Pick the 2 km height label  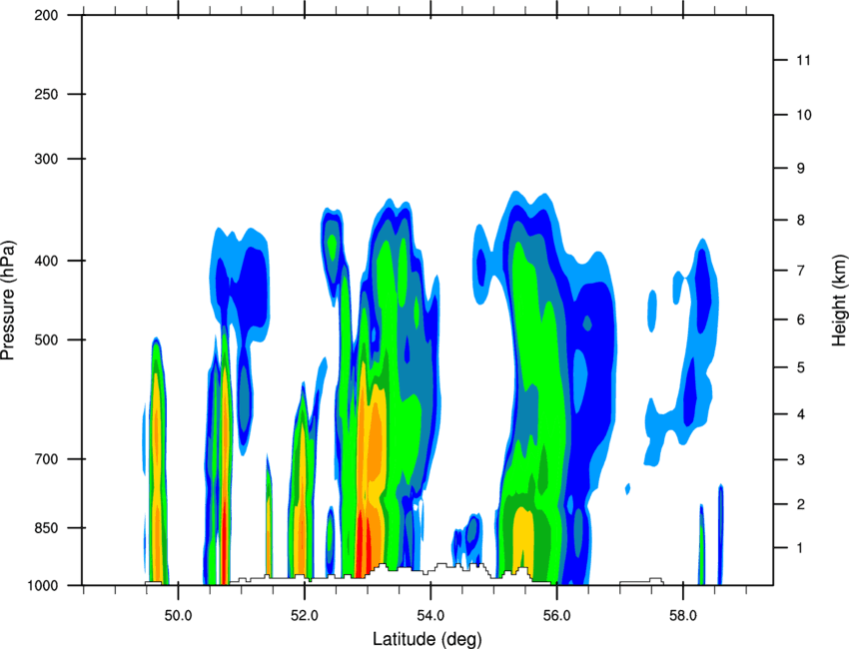[x=800, y=504]
